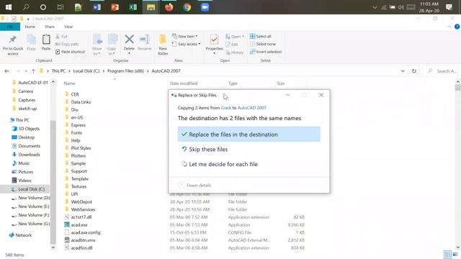Click Select none in ribbon
The width and height of the screenshot is (461, 259).
pos(263,44)
